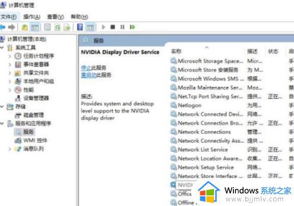Click the Export List toolbar icon
This screenshot has width=294, height=206.
[x=67, y=27]
